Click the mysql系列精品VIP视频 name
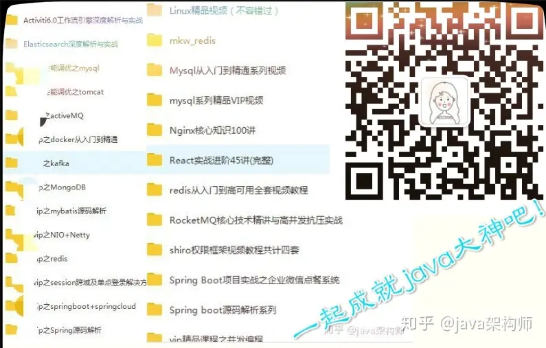 click(x=216, y=101)
